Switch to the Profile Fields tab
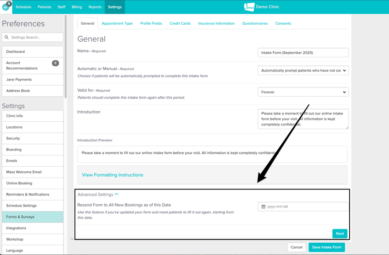The image size is (389, 255). point(151,23)
